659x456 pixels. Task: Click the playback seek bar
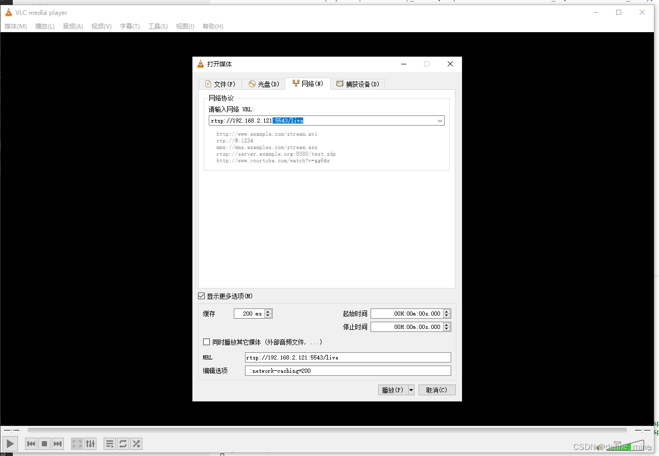pos(327,430)
